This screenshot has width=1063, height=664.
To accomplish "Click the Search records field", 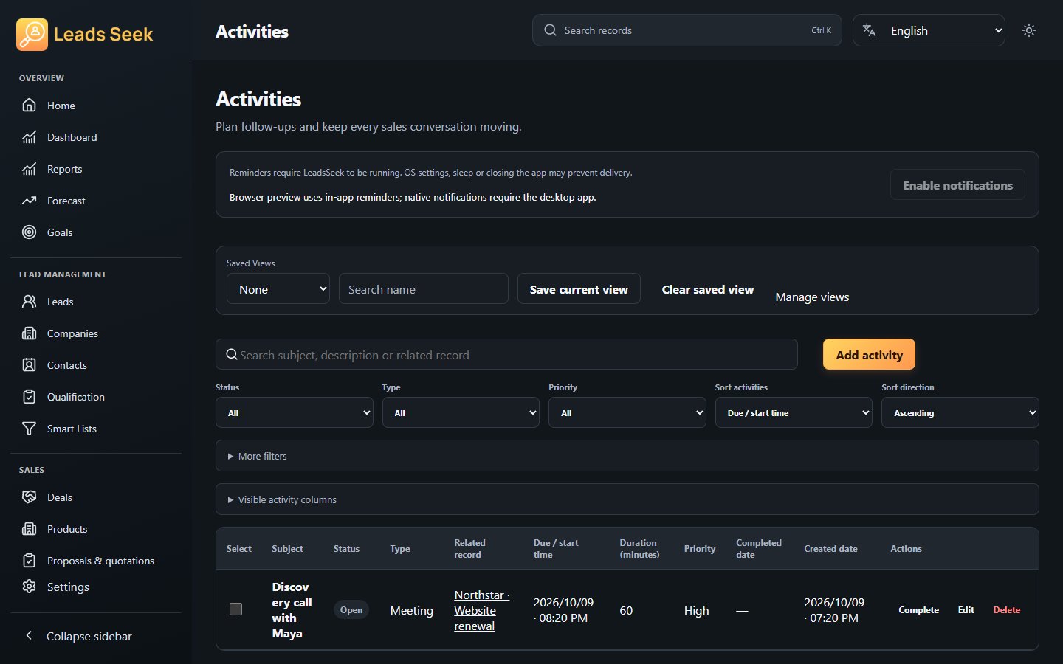I will [x=687, y=30].
